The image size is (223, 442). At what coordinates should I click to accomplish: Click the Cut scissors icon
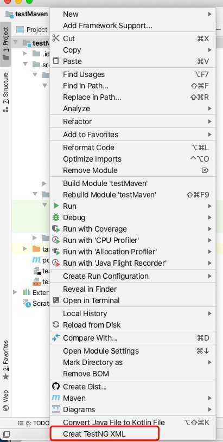[x=56, y=38]
